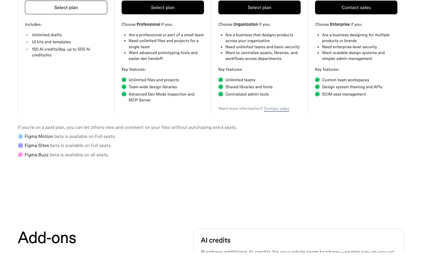Choose the outlined Select plan button
The height and width of the screenshot is (263, 422).
coord(66,7)
